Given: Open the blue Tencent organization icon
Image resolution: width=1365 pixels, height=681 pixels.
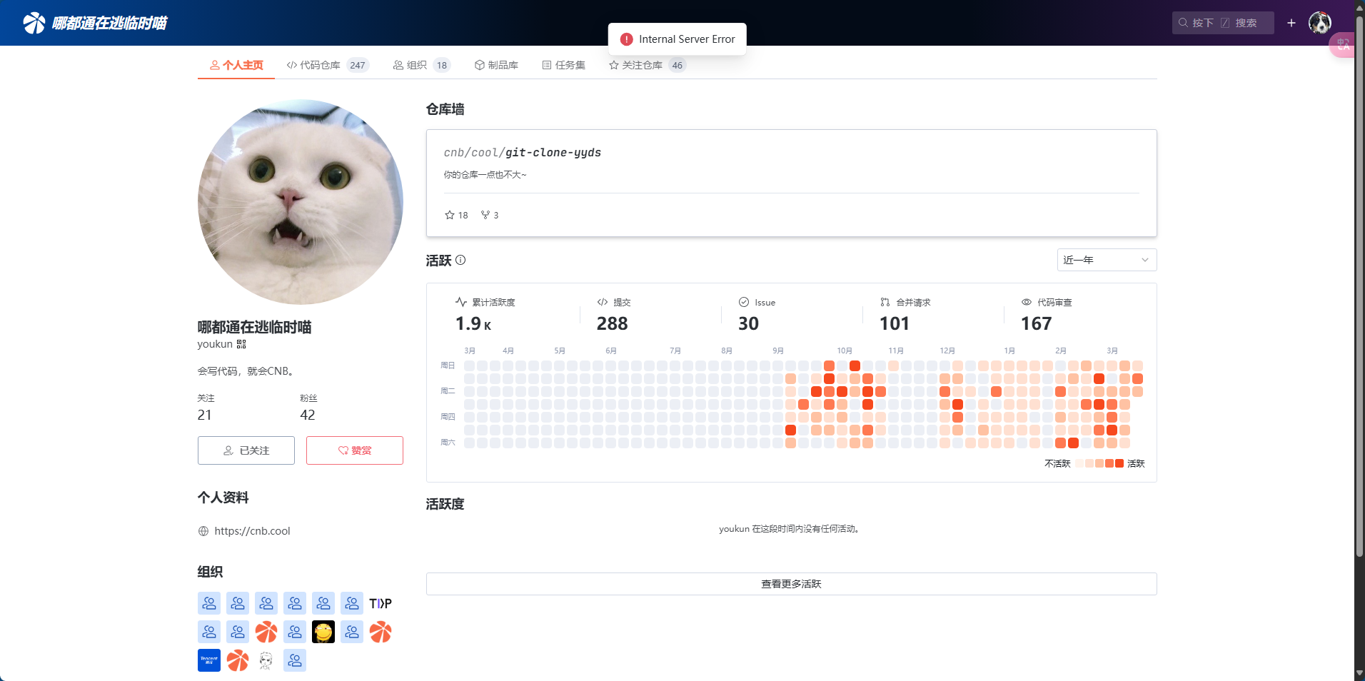Looking at the screenshot, I should tap(208, 660).
